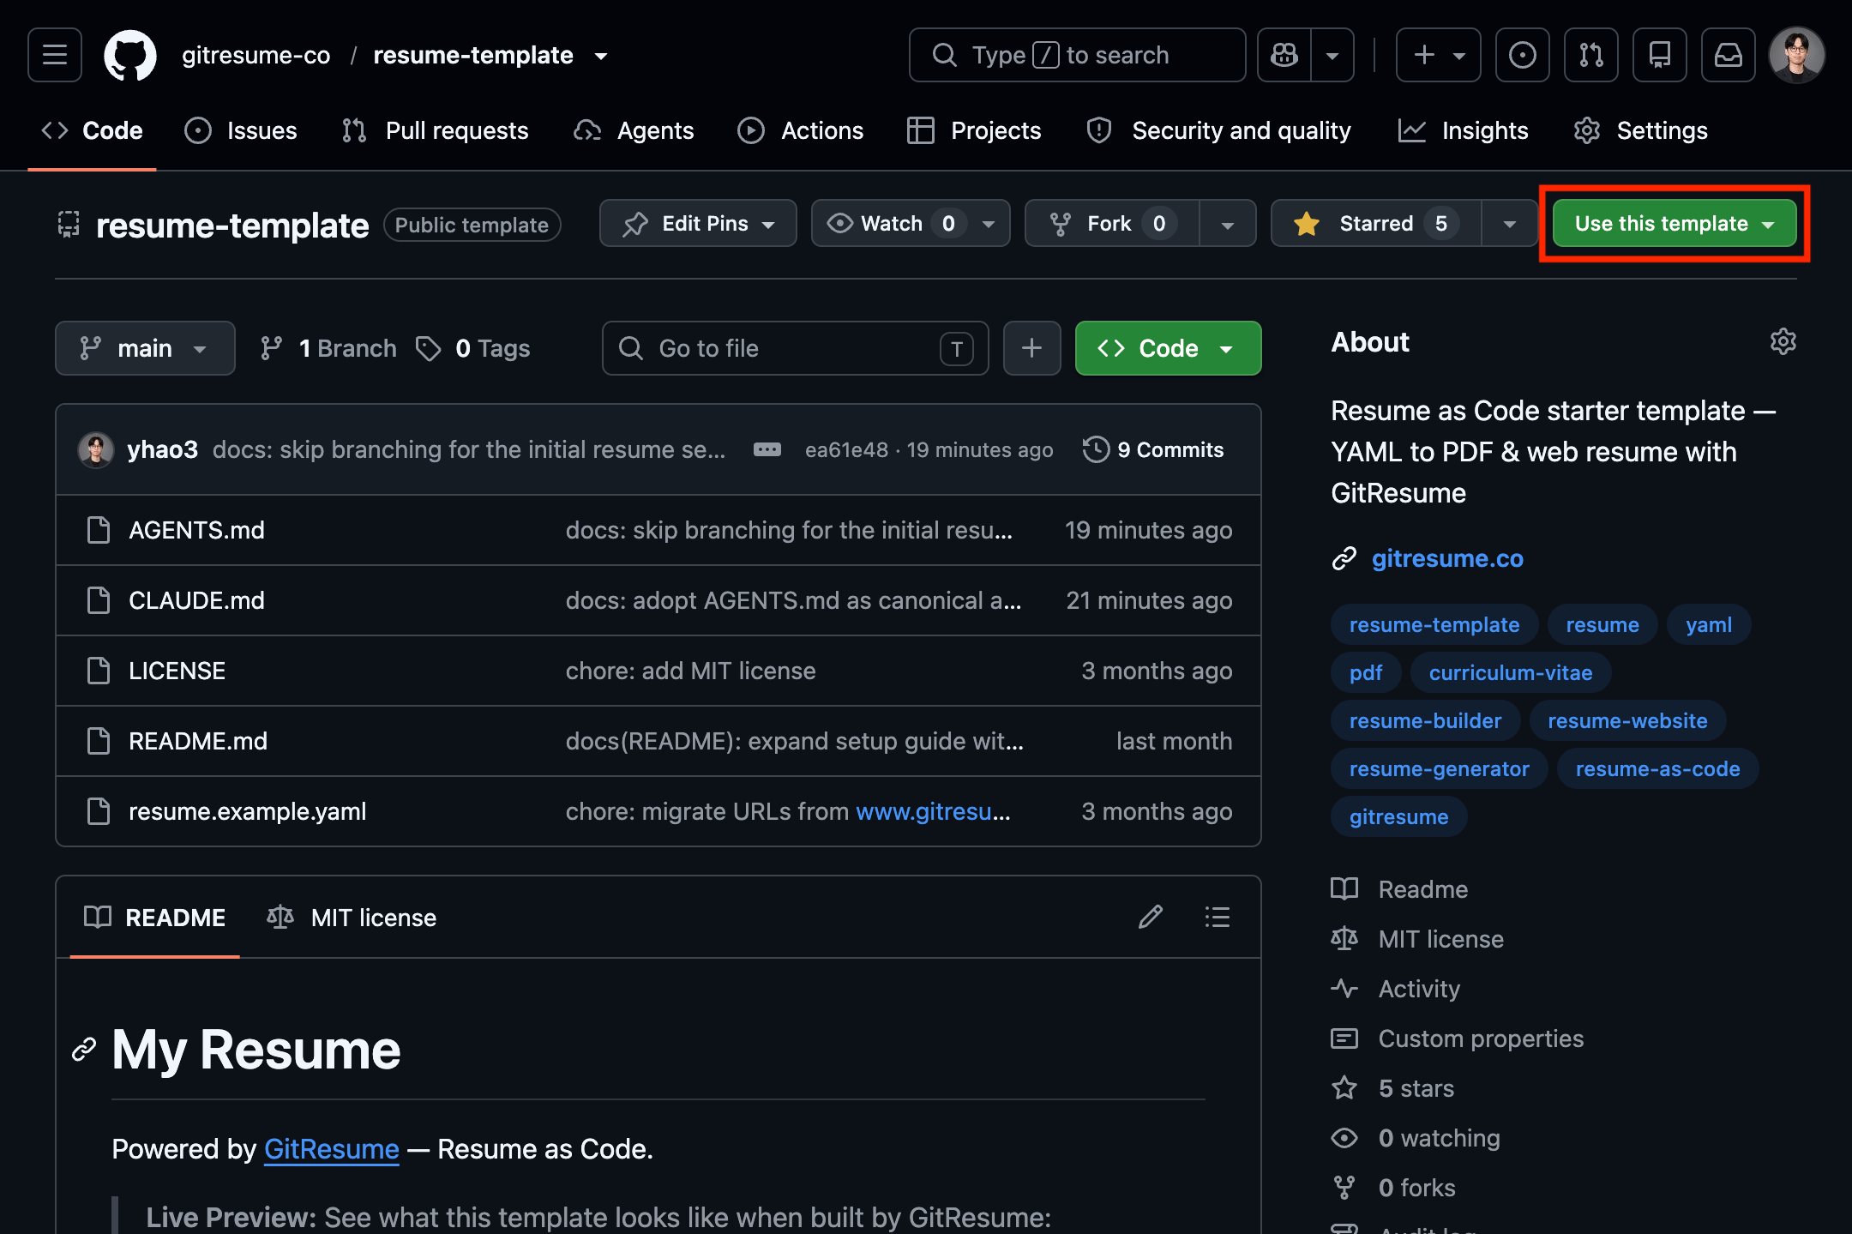Switch to the Code tab

pos(92,130)
